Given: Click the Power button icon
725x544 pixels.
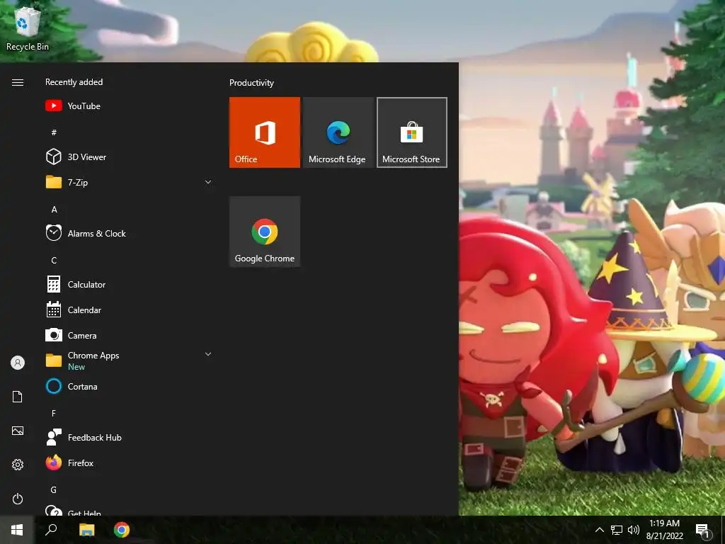Looking at the screenshot, I should point(18,499).
